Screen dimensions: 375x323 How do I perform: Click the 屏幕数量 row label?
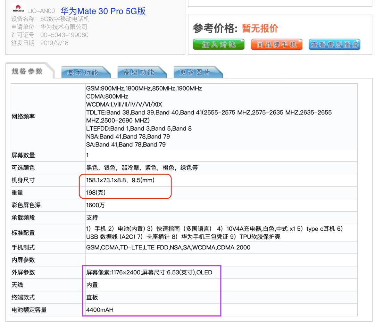[23, 155]
